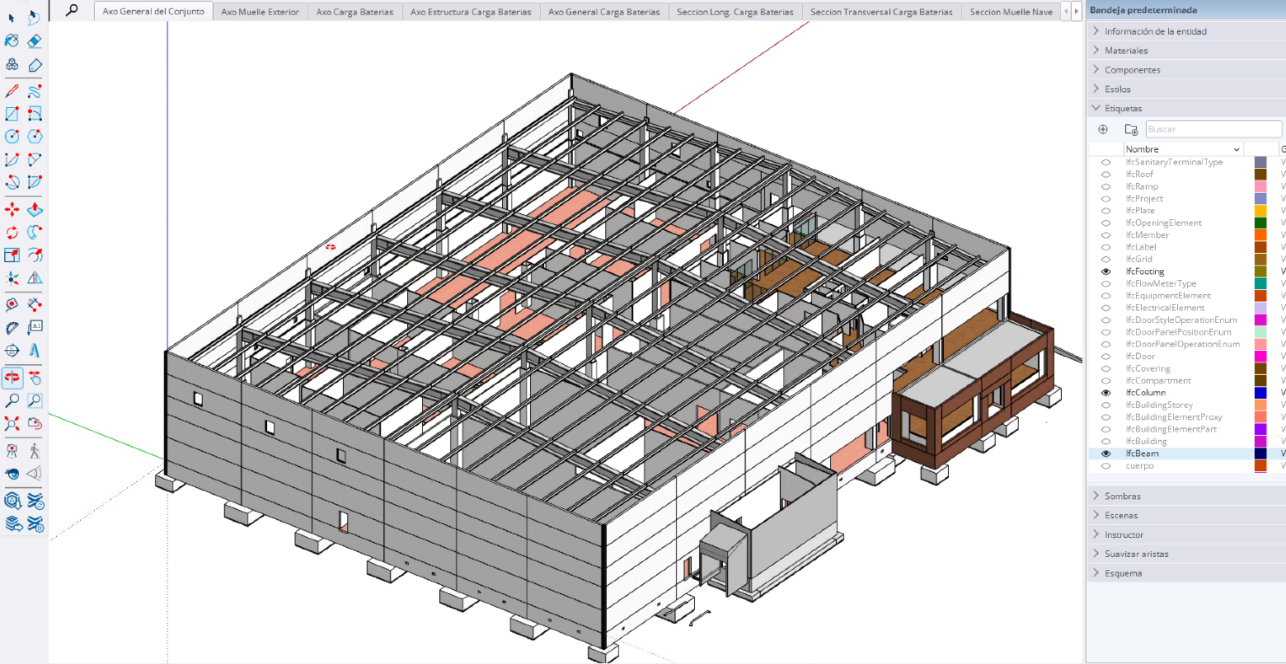
Task: Show the IfcRoof tag
Action: click(x=1106, y=174)
